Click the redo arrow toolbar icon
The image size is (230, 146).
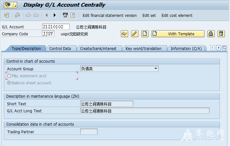36,15
